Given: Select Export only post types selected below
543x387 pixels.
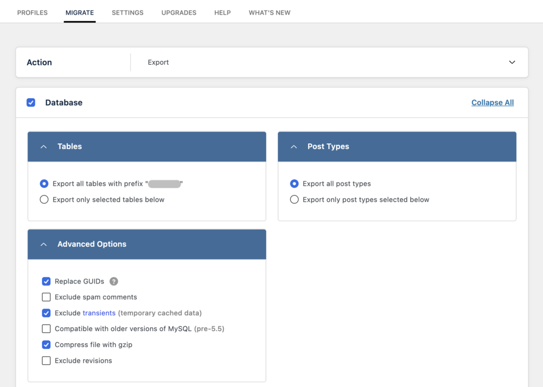Looking at the screenshot, I should pos(294,200).
